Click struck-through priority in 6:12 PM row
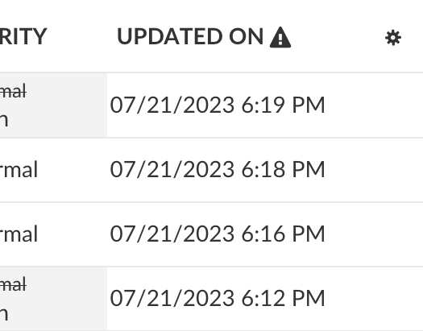The width and height of the screenshot is (423, 331). pos(13,284)
